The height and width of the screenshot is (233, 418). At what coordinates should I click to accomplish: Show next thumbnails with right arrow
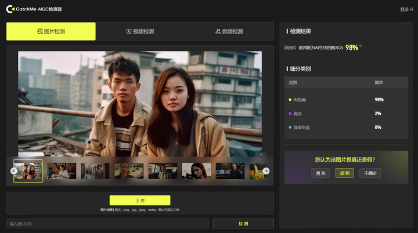point(266,171)
